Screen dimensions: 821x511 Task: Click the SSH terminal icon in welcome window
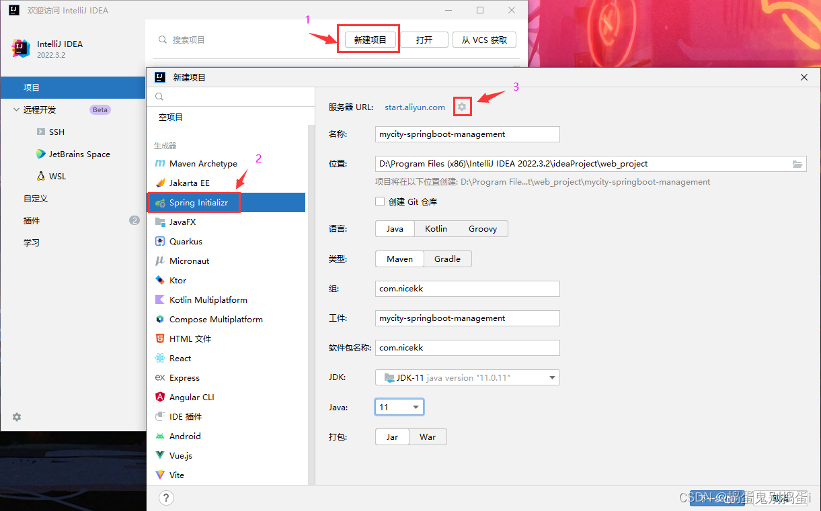point(41,132)
